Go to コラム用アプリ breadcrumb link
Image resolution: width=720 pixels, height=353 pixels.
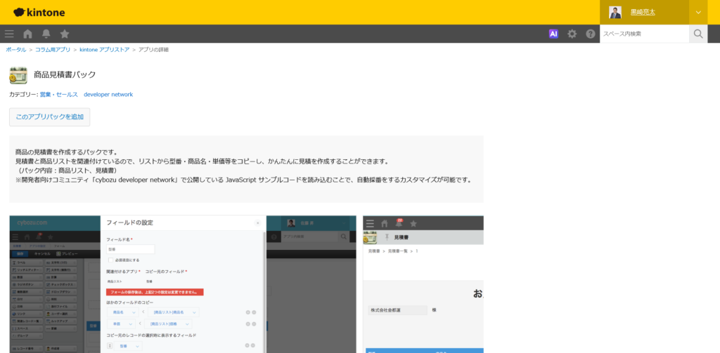[53, 50]
